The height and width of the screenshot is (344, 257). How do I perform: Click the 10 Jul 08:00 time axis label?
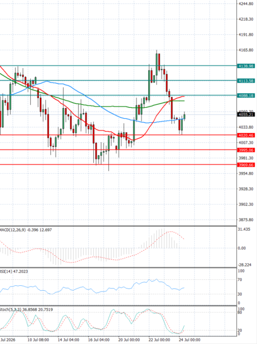pos(38,340)
